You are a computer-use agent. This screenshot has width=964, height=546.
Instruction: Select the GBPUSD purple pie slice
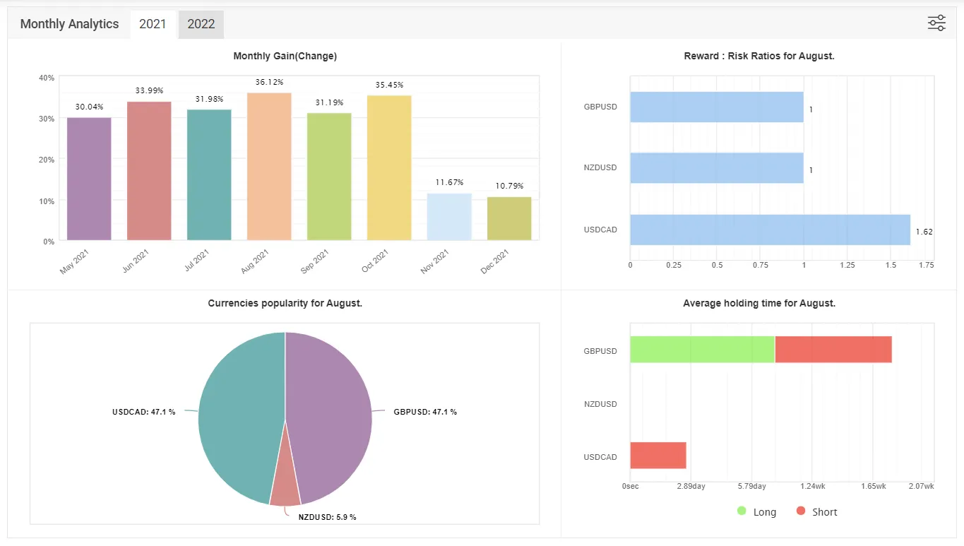(x=332, y=417)
